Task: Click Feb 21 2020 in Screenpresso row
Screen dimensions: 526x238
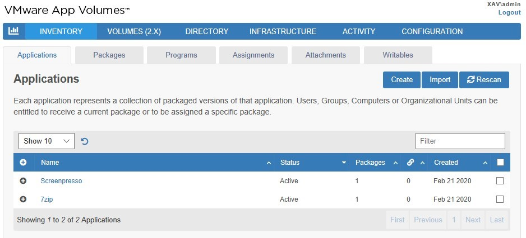Action: click(452, 181)
